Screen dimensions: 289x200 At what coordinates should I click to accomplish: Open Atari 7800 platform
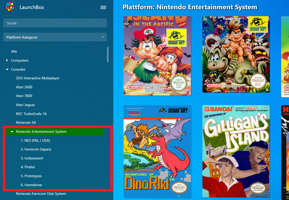24,96
